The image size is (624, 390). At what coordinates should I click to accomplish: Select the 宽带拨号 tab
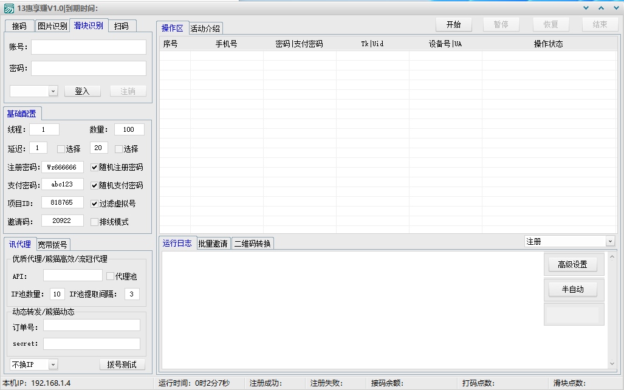[x=53, y=245]
